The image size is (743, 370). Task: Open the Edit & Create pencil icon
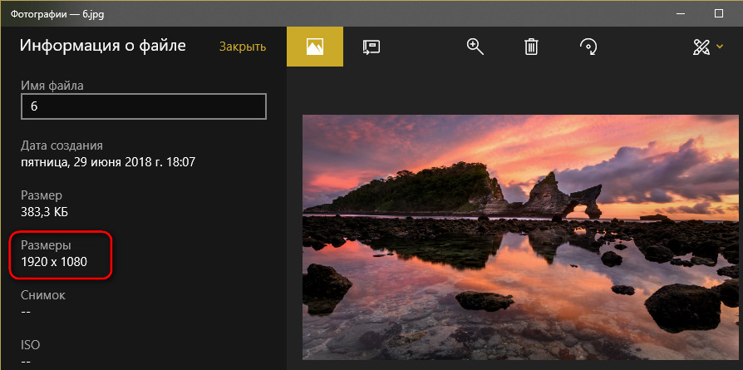701,47
